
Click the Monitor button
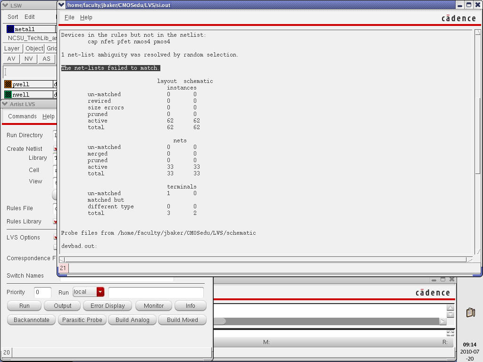(x=154, y=305)
